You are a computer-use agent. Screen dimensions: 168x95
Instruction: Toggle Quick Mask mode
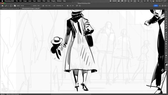coord(166,67)
